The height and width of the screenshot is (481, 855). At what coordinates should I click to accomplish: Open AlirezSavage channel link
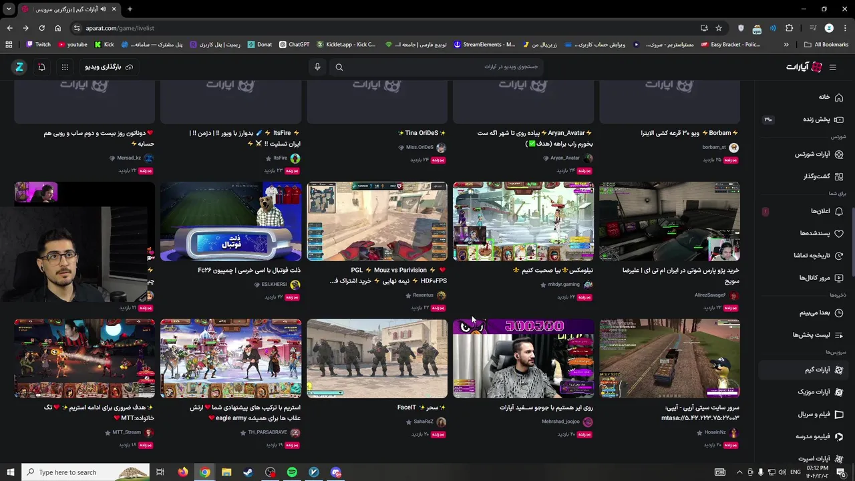(x=709, y=295)
